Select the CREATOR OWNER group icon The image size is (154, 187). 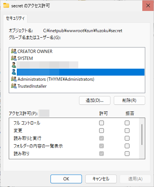pos(14,51)
